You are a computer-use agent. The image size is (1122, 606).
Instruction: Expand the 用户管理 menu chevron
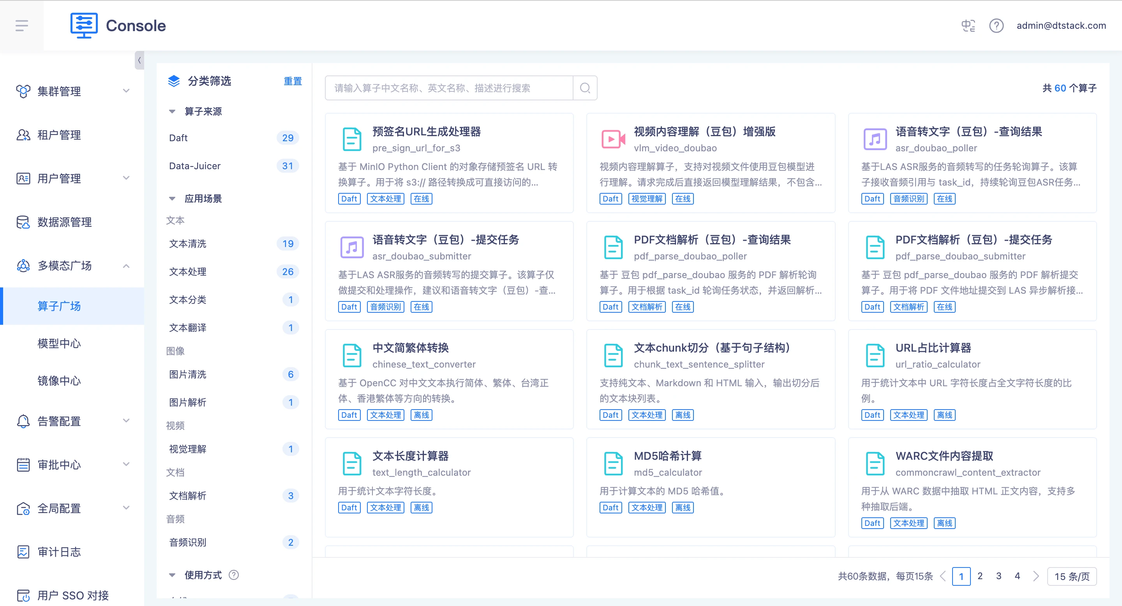[x=126, y=178]
